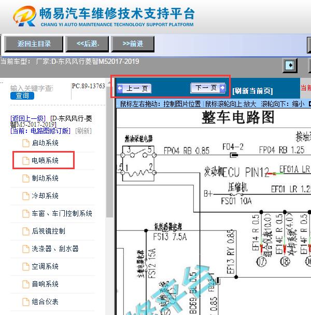The width and height of the screenshot is (311, 315).
Task: Click 返回上一级 link
Action: point(28,118)
